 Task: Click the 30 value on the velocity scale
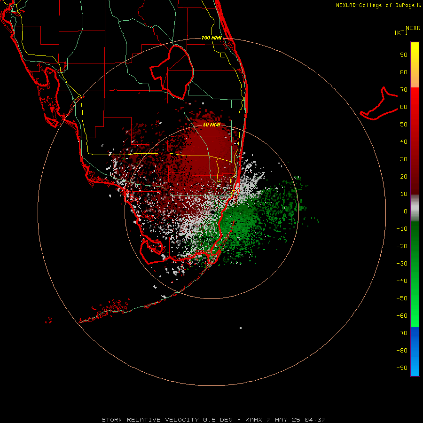tap(404, 159)
